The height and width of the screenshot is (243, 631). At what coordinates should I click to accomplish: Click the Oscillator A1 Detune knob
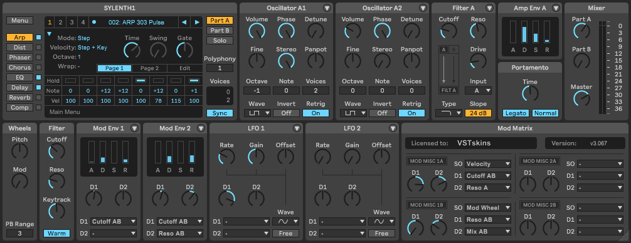(316, 31)
